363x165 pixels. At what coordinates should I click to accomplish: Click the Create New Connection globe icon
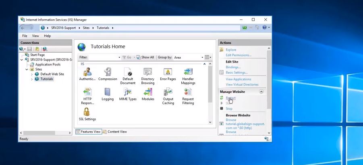coord(21,49)
